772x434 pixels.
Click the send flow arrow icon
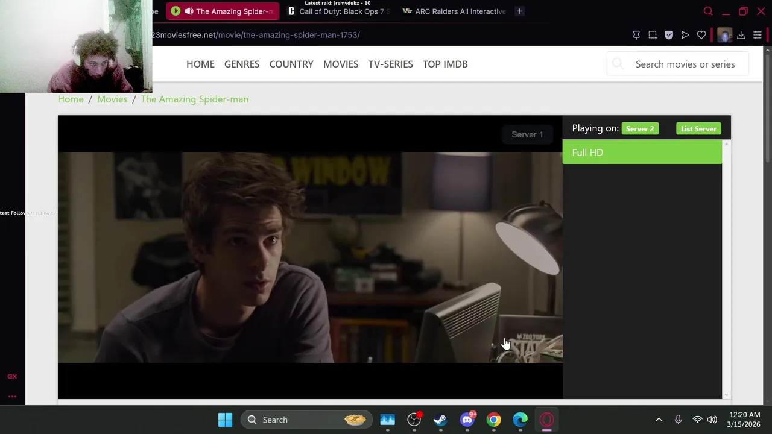tap(685, 35)
